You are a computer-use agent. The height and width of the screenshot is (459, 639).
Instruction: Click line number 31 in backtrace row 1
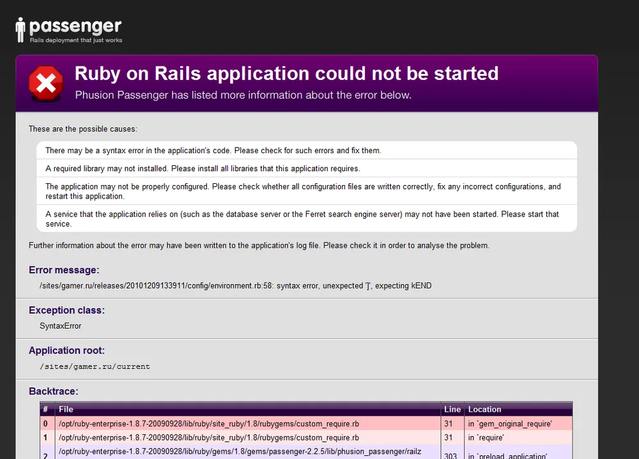click(449, 437)
